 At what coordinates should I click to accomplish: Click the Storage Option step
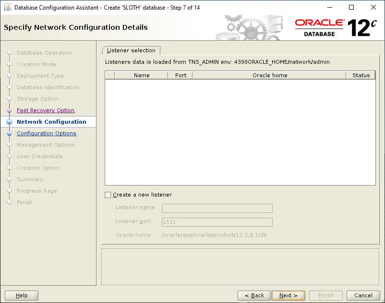37,99
